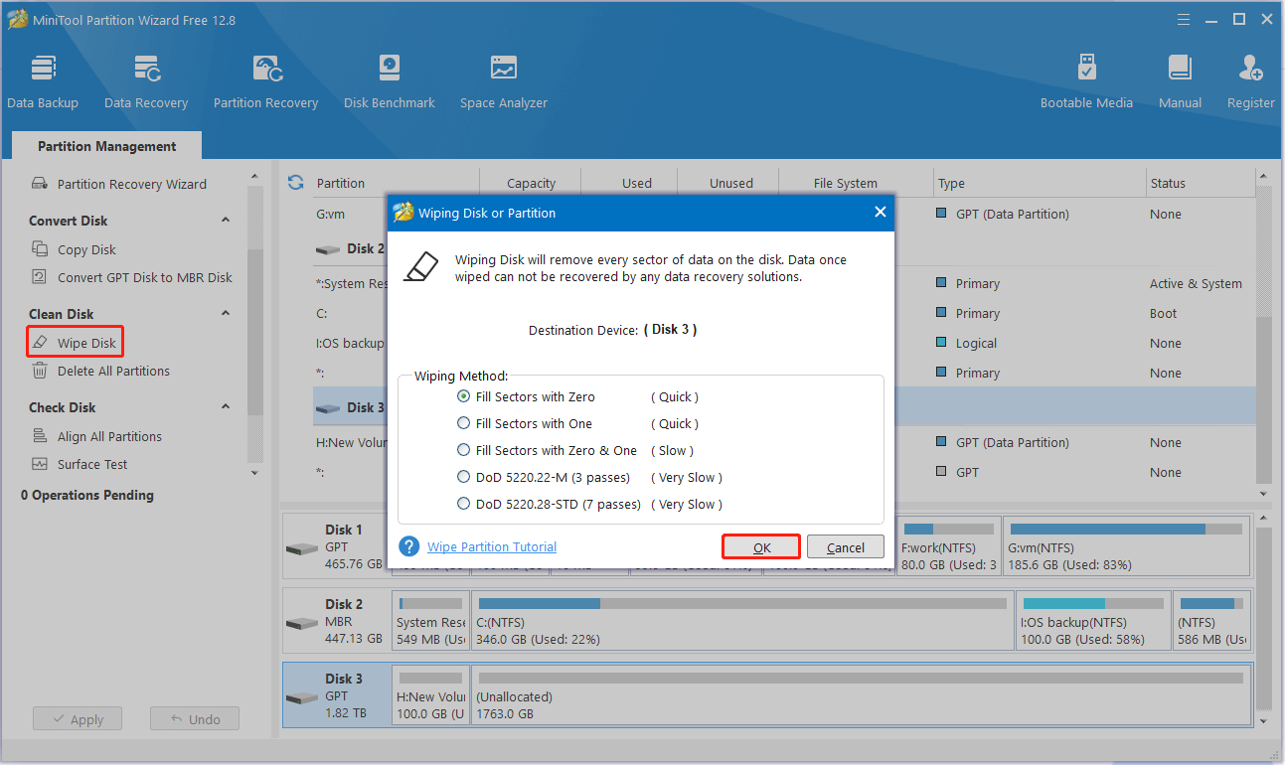Click the Align All Partitions icon
The image size is (1285, 765).
coord(40,436)
